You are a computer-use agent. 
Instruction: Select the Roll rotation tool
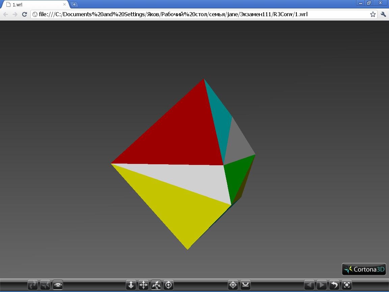(168, 285)
